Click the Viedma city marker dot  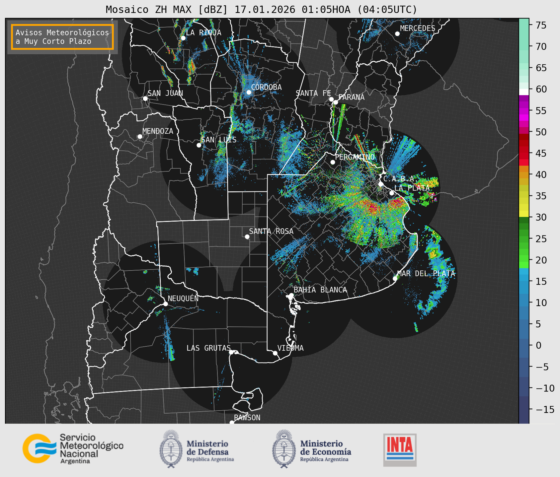coord(275,353)
